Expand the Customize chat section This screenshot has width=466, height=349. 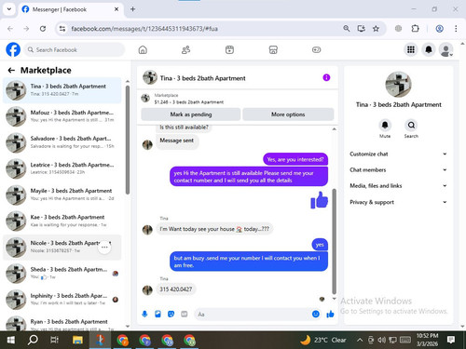399,154
